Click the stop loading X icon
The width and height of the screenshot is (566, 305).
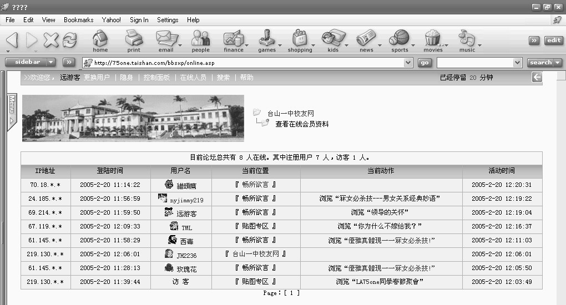(x=51, y=40)
